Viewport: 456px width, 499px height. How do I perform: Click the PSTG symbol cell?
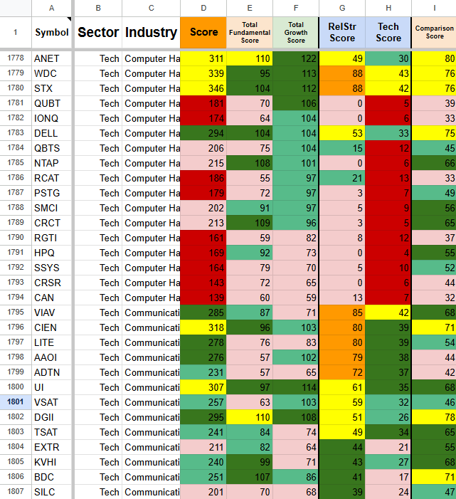[x=51, y=193]
